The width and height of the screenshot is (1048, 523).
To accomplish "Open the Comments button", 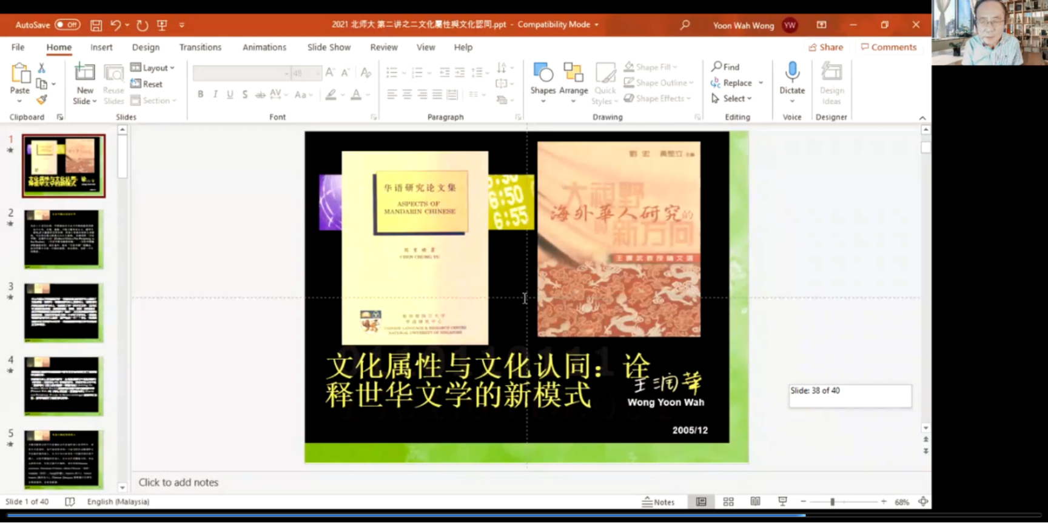I will tap(888, 47).
